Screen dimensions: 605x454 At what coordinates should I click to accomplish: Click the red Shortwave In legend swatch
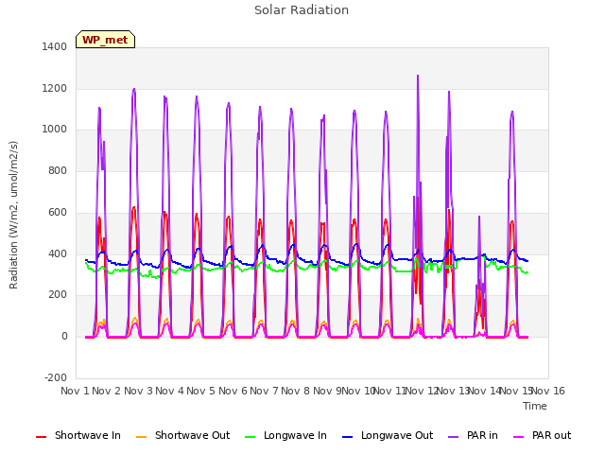tap(41, 437)
